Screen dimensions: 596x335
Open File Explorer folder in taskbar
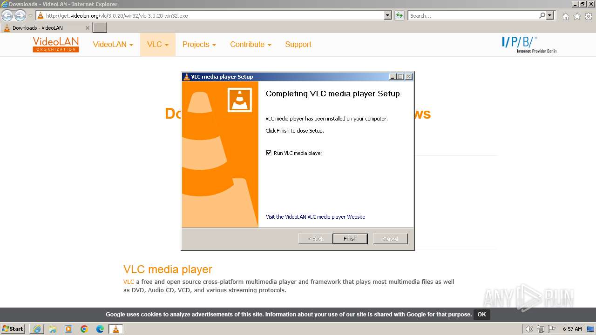(x=53, y=329)
